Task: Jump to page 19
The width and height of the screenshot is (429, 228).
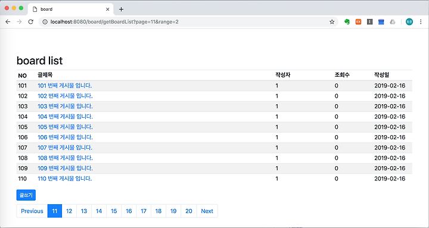Action: click(173, 211)
